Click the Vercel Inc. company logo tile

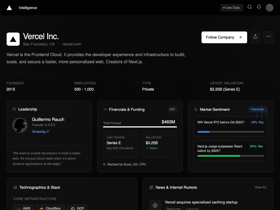point(13,39)
